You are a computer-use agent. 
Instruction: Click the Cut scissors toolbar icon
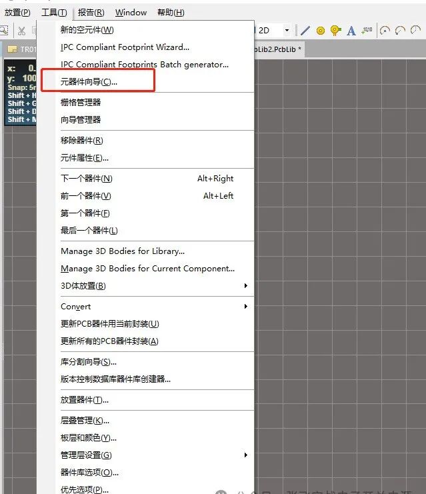[21, 31]
